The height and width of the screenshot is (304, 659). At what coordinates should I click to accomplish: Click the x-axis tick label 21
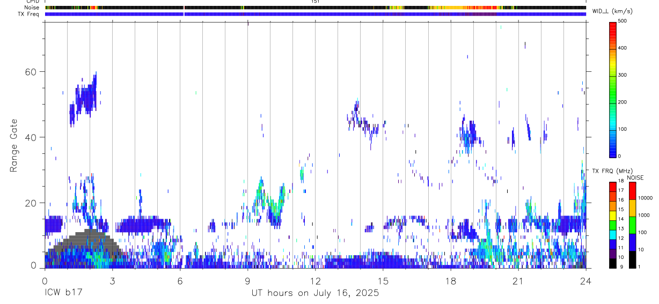518,280
